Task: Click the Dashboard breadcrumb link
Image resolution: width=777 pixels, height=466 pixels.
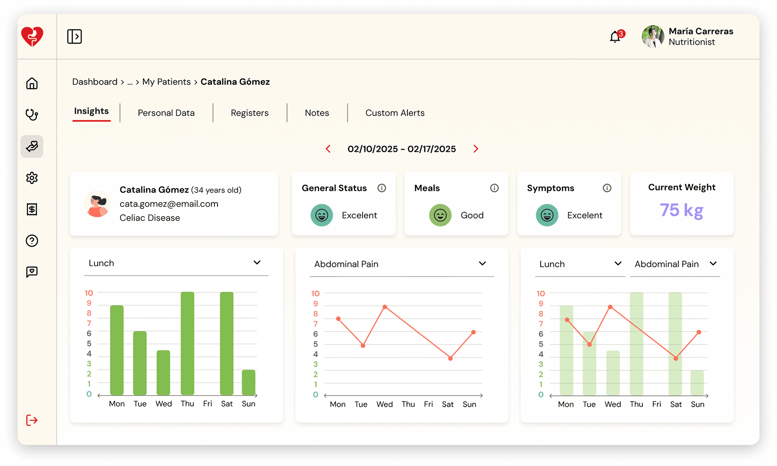Action: (x=95, y=82)
